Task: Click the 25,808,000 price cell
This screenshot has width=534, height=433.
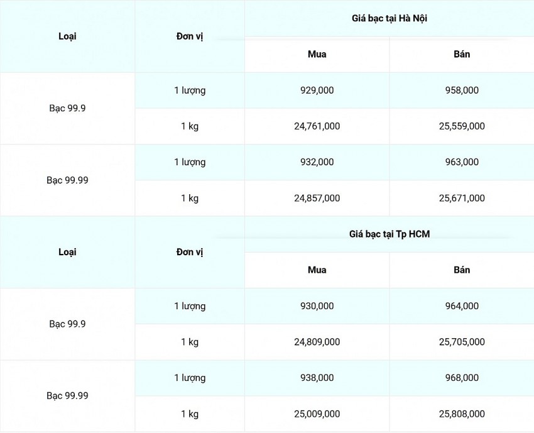Action: [x=462, y=415]
